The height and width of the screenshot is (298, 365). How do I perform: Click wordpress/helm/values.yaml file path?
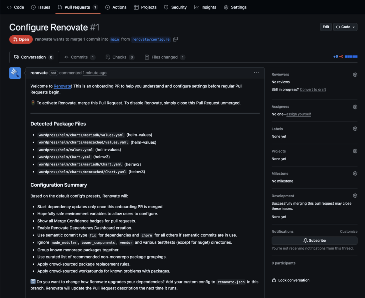(66, 150)
